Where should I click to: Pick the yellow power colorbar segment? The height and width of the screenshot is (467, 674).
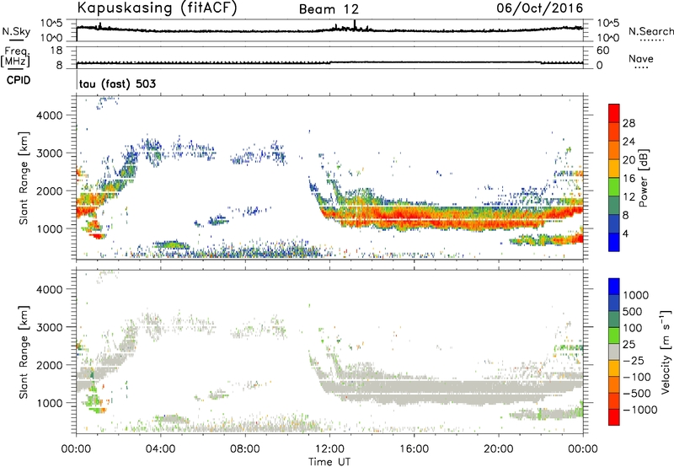pos(614,169)
